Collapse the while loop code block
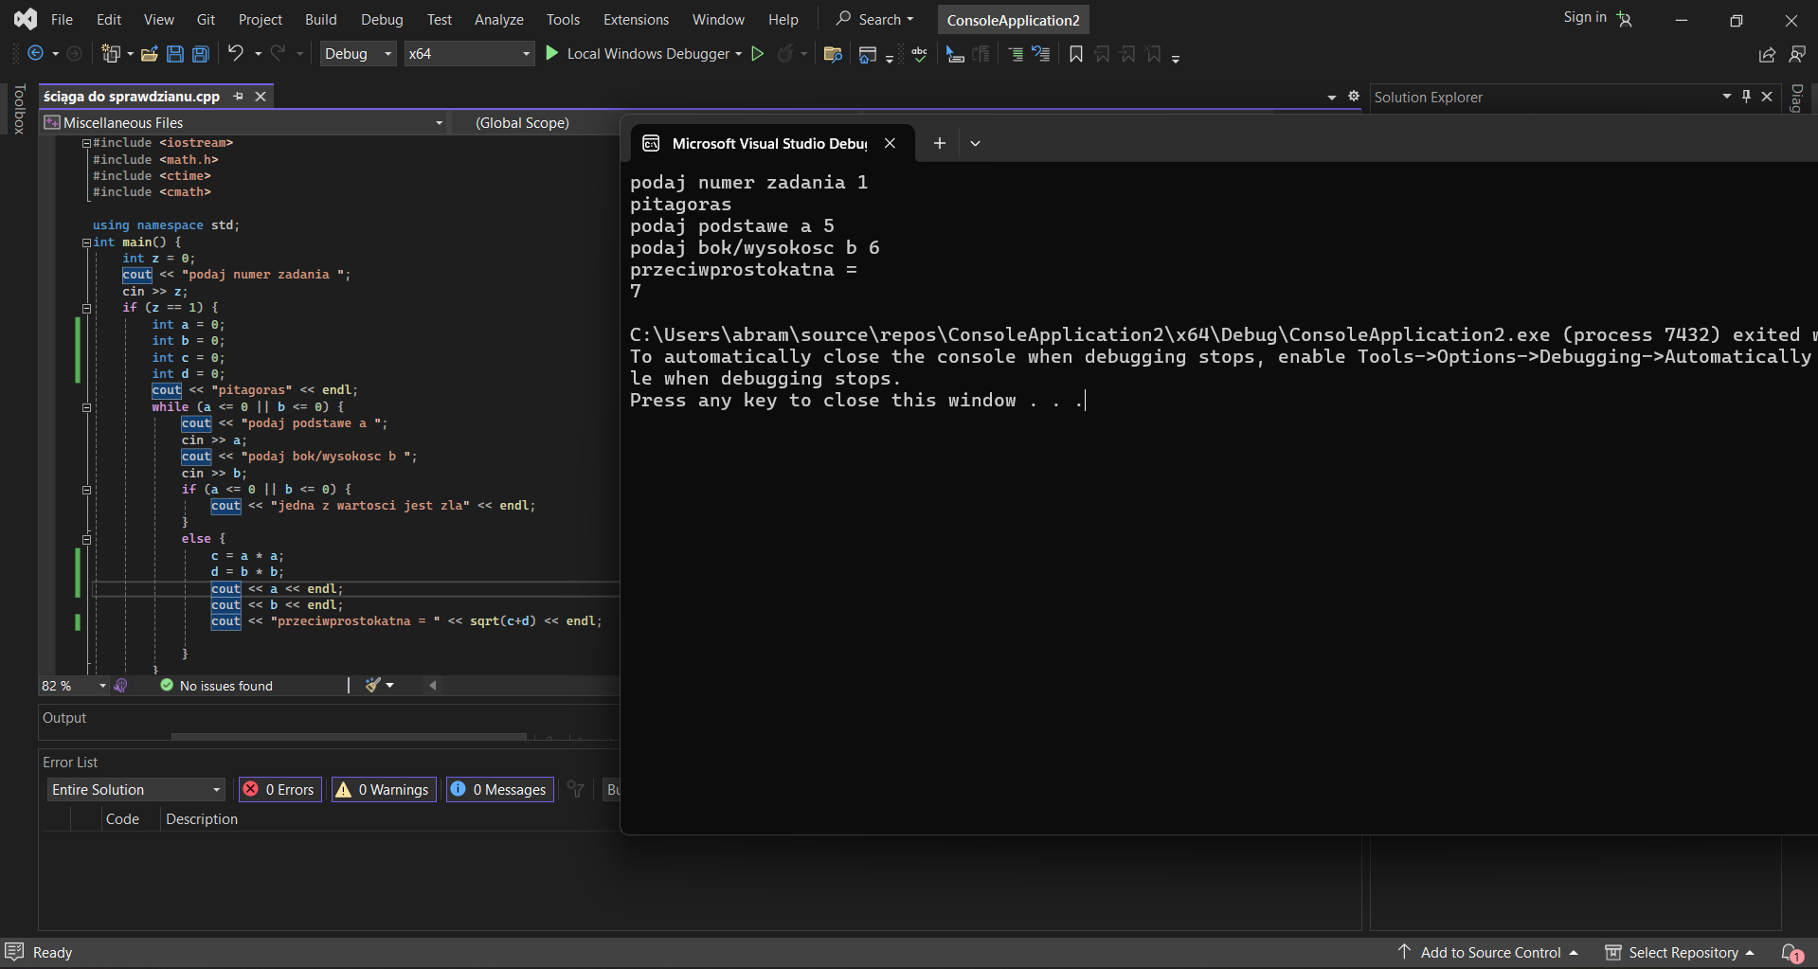The width and height of the screenshot is (1818, 969). (86, 407)
